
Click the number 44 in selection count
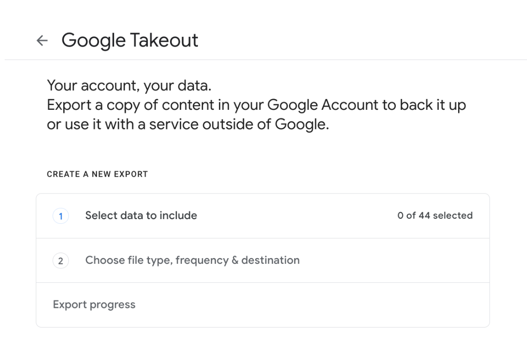click(x=424, y=216)
